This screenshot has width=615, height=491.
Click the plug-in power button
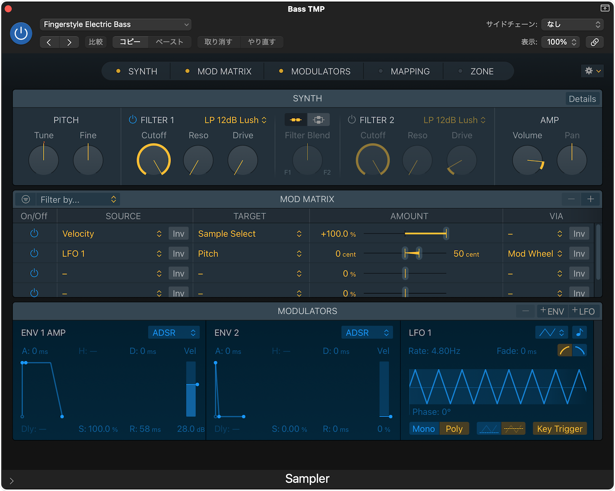pos(21,33)
